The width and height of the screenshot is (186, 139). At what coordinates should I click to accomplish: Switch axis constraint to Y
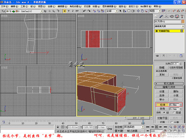coord(68,11)
